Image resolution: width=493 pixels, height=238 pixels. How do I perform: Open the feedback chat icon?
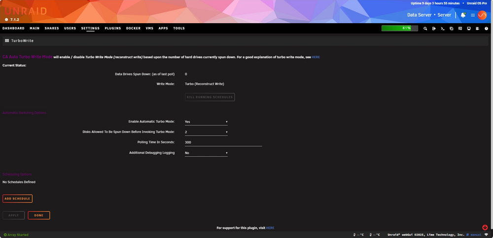(x=460, y=28)
